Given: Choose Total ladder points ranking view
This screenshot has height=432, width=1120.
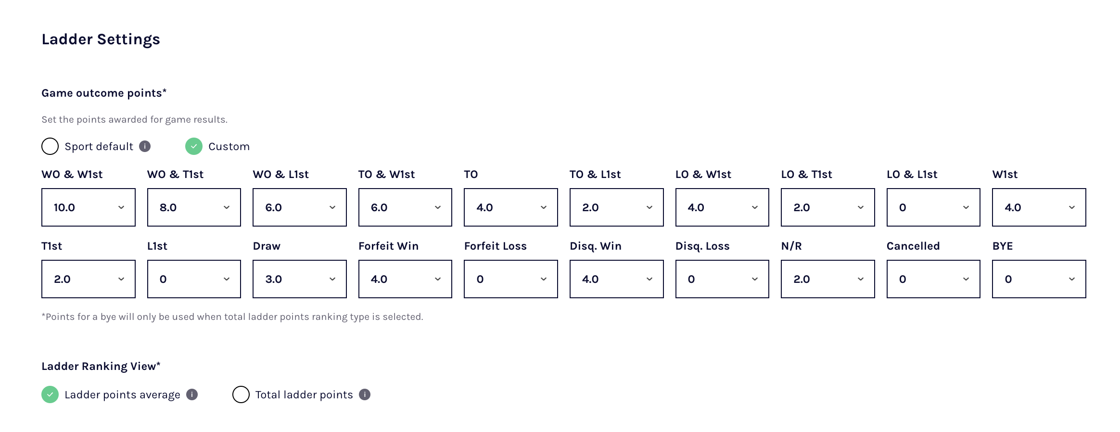Looking at the screenshot, I should 241,394.
